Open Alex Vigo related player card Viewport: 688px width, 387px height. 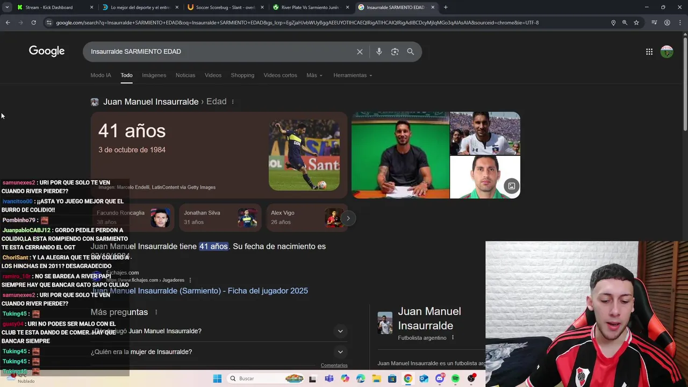point(306,218)
